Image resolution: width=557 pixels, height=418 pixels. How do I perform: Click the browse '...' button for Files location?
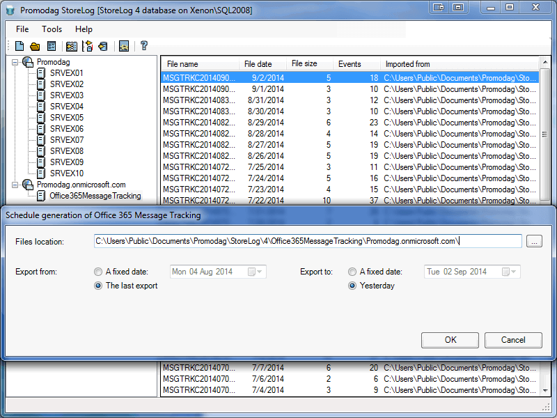tap(534, 241)
